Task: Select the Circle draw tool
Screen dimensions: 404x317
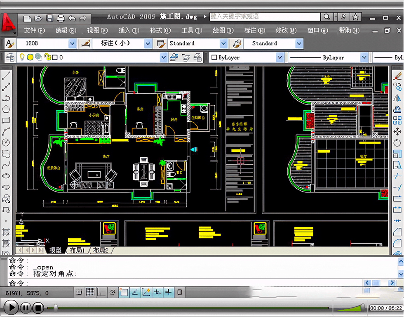Action: (6, 142)
